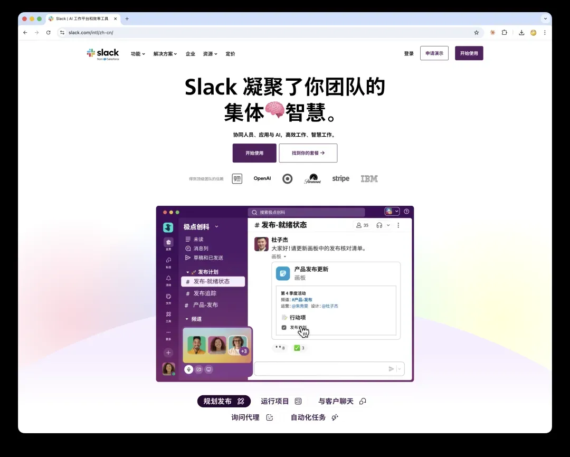Click the checkmark reaction with 3
Viewport: 570px width, 457px height.
click(299, 348)
